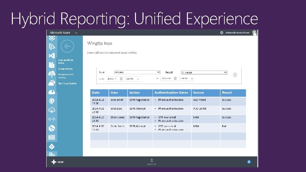
Task: Open the user avatar badge icon
Action: [254, 32]
